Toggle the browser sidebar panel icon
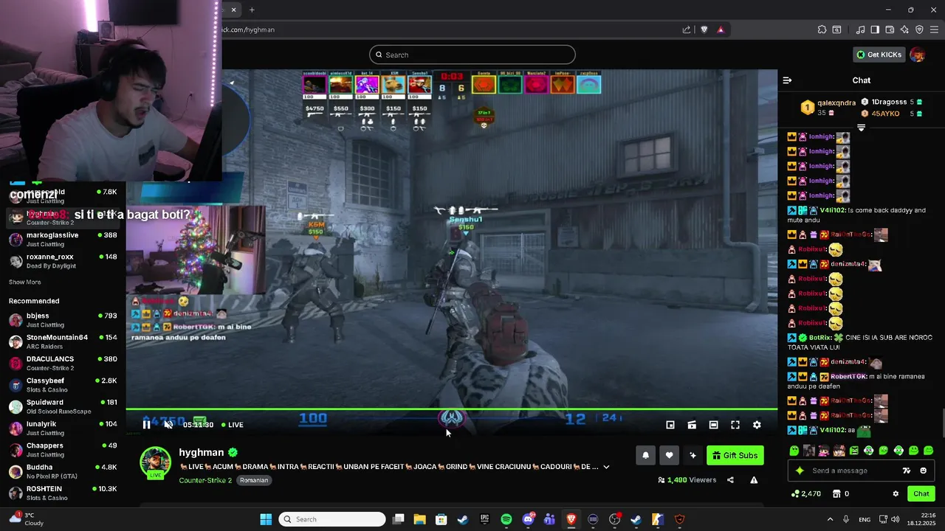The width and height of the screenshot is (945, 531). [x=875, y=29]
